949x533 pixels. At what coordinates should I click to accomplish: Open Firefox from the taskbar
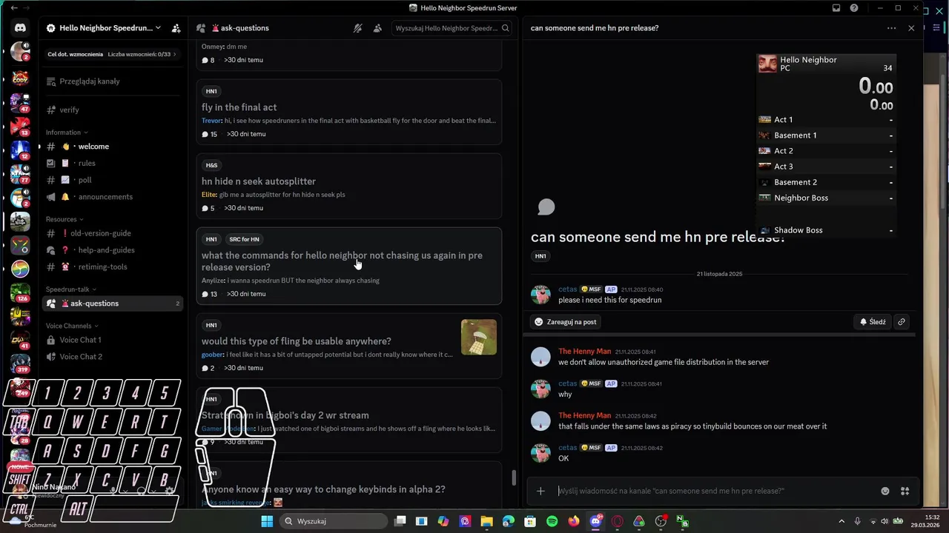click(x=574, y=521)
